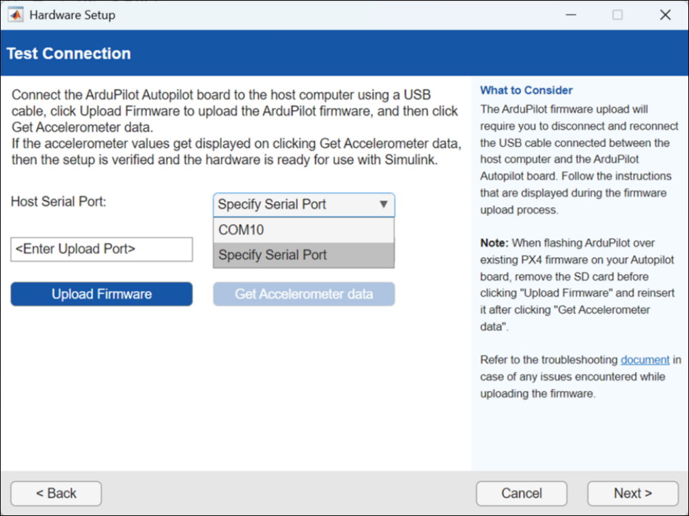This screenshot has height=516, width=689.
Task: Click the MATLAB logo in title bar
Action: coord(15,14)
